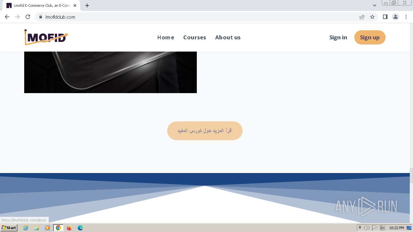Switch to Chrome taskbar icon
413x232 pixels.
58,228
